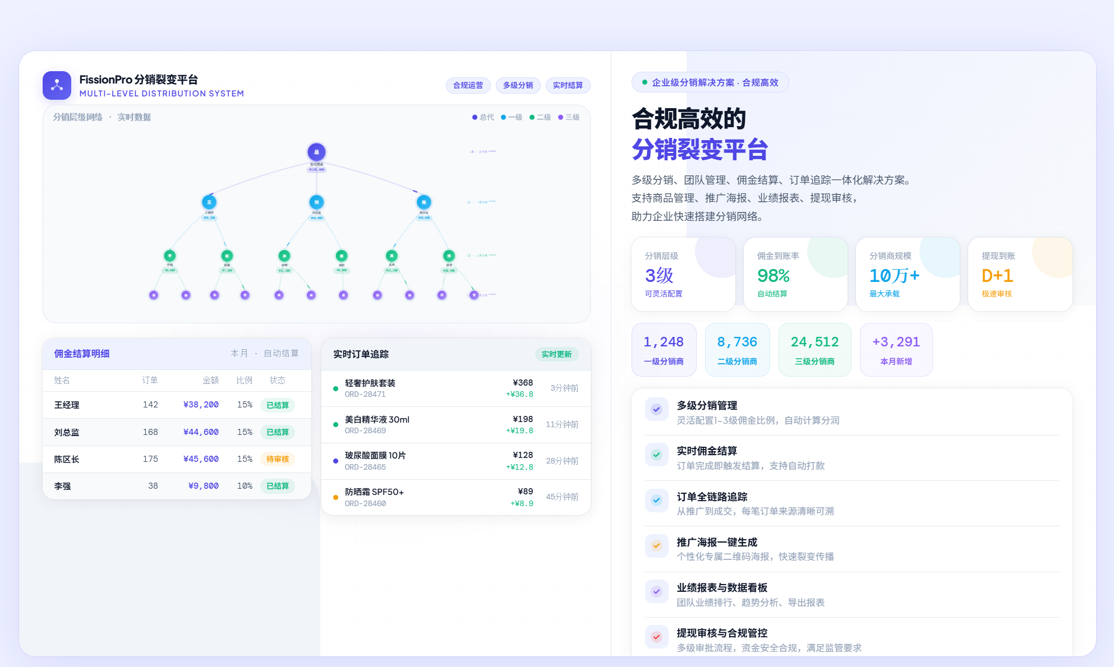This screenshot has height=667, width=1114.
Task: Open the 提现到账 D+1 stat card
Action: (1020, 274)
